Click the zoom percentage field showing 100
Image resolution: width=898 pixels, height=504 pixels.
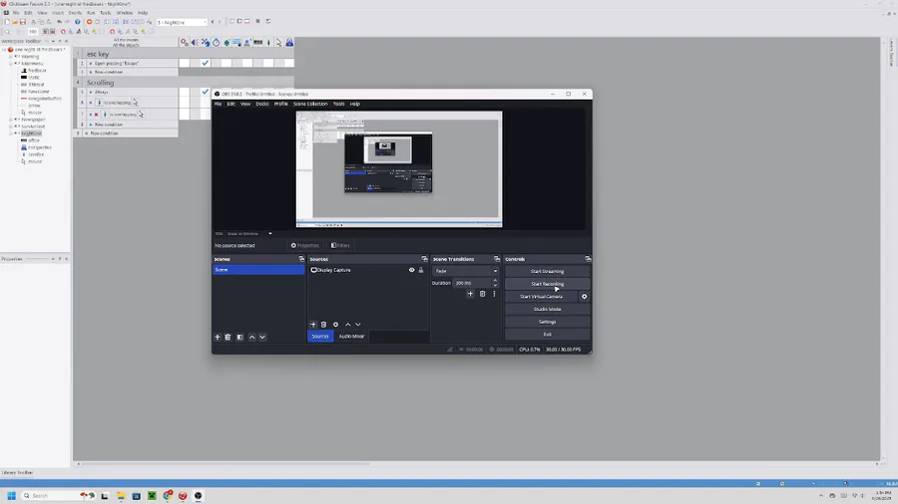point(33,32)
